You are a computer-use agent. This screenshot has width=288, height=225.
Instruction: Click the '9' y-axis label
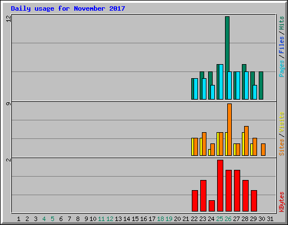[x=9, y=103]
